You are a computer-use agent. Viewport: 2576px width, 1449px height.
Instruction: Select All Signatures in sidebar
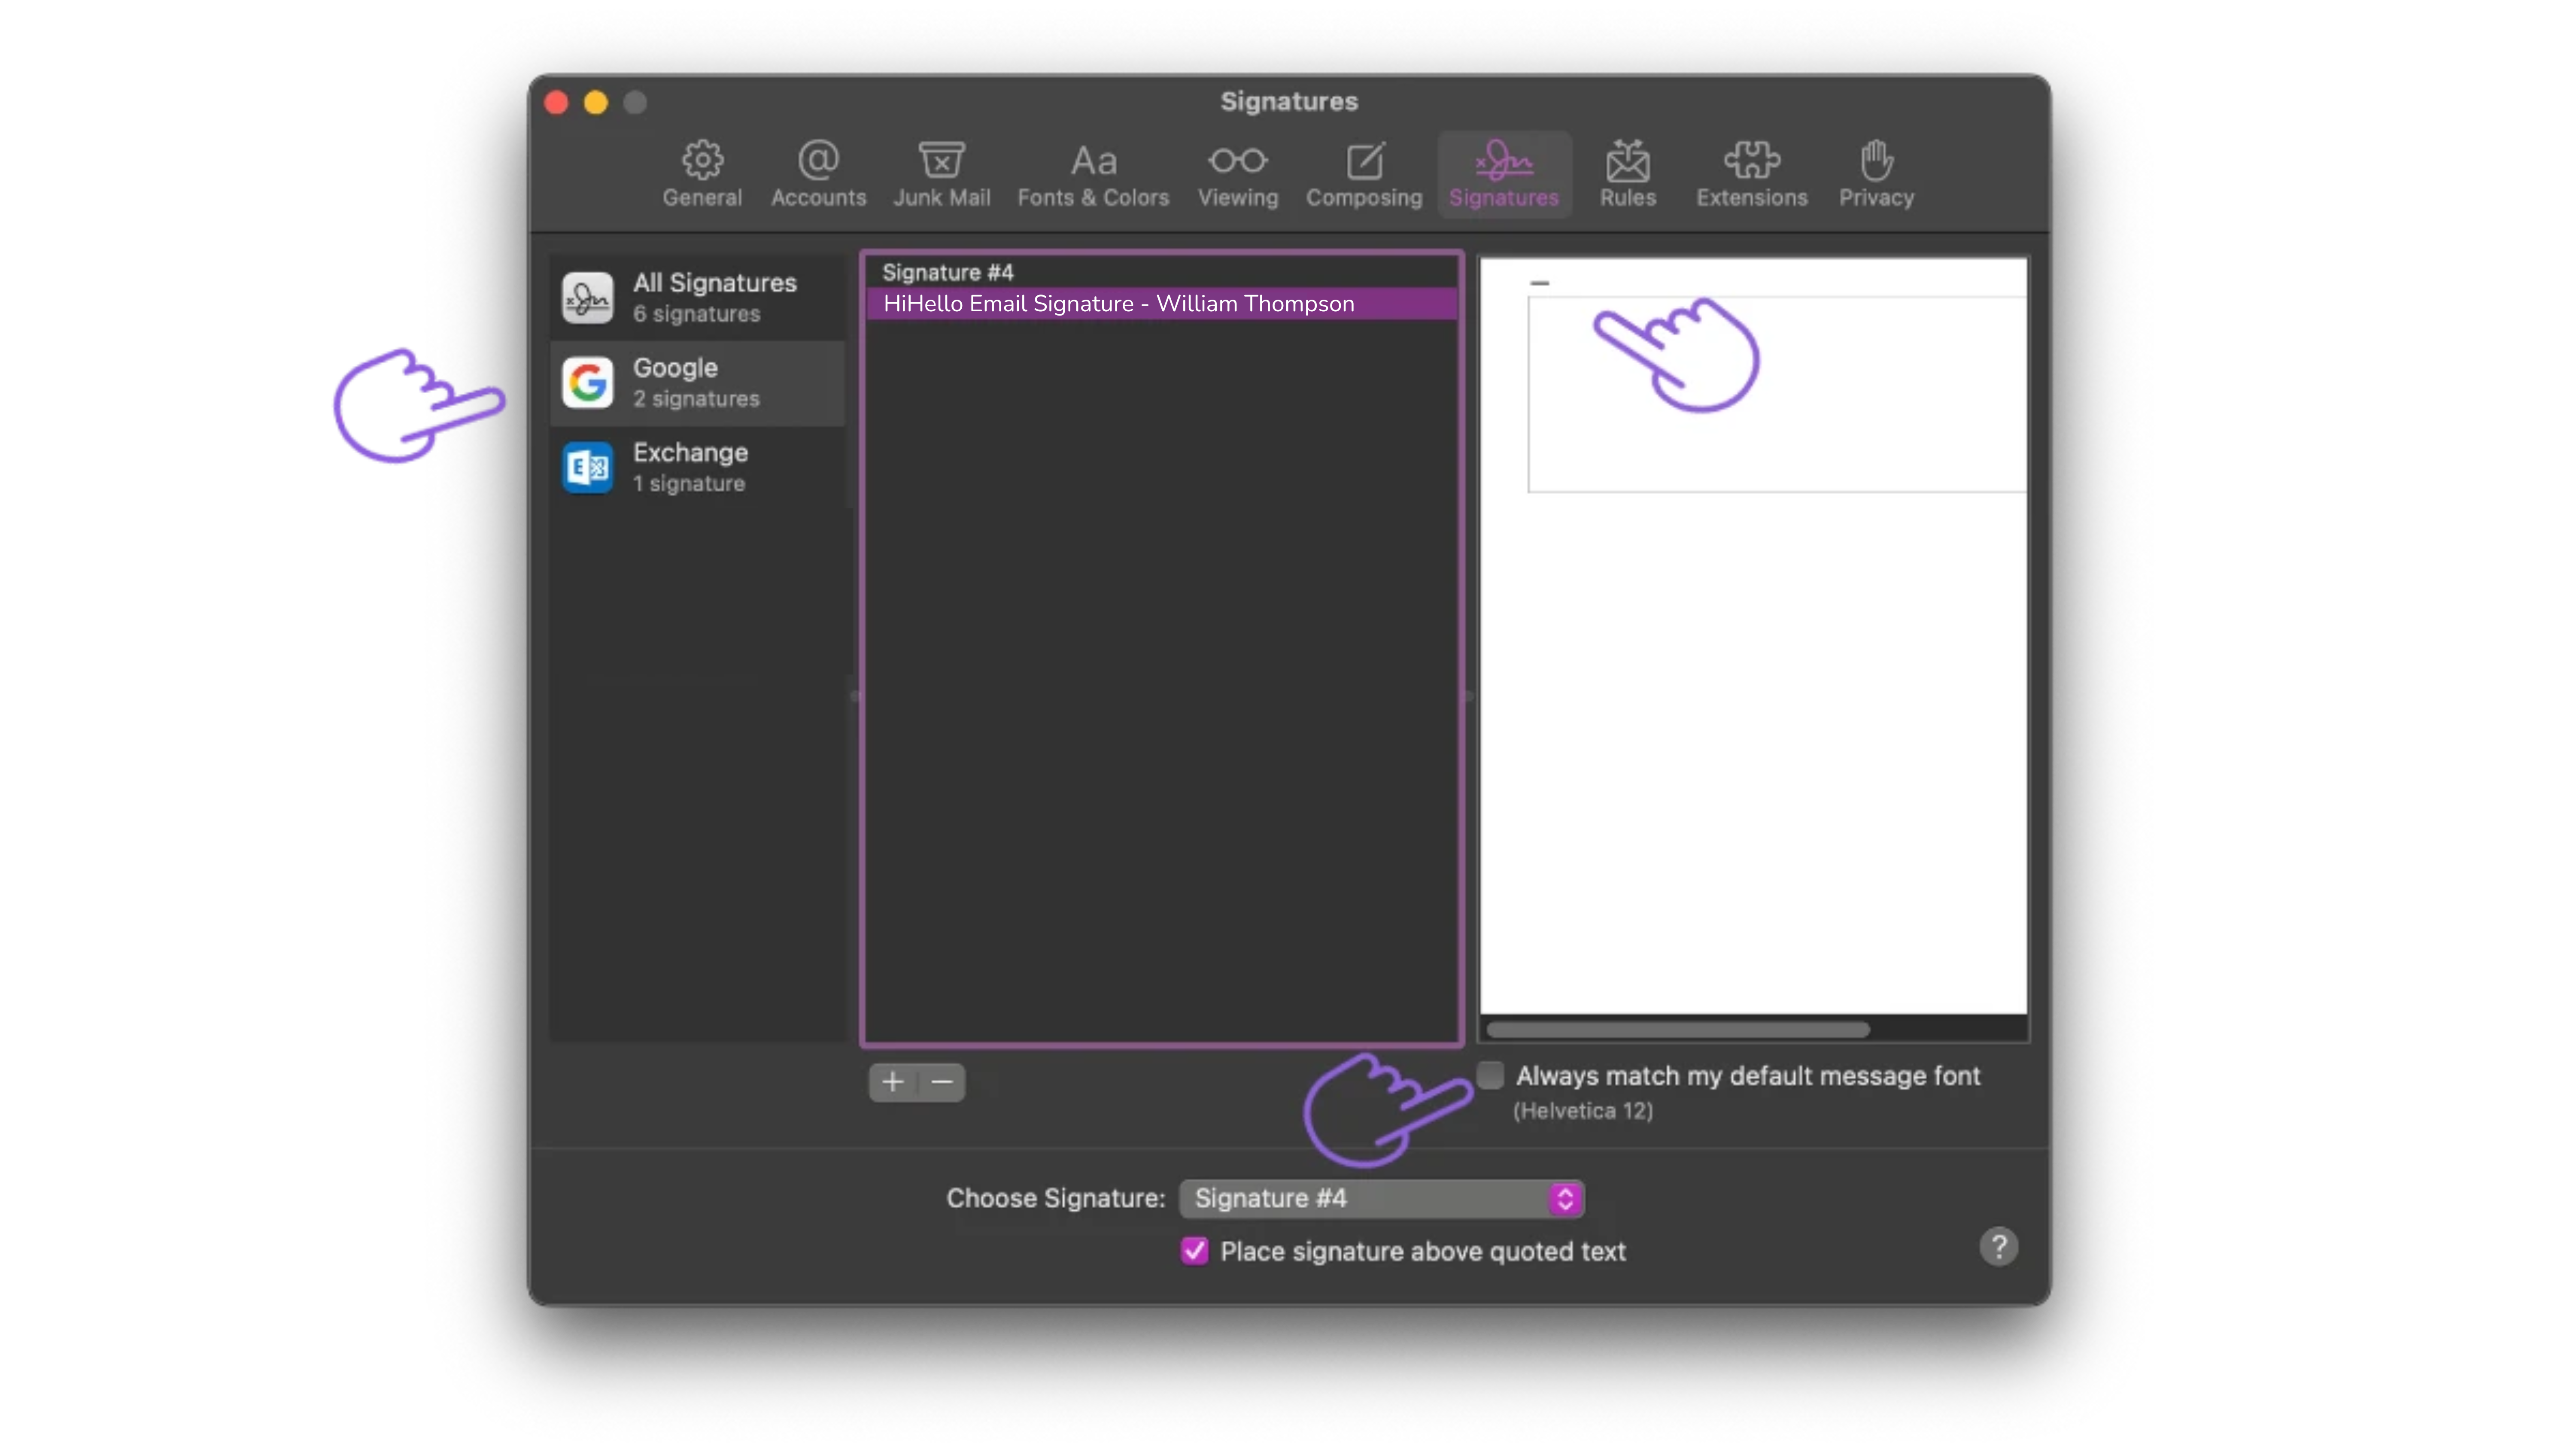tap(698, 297)
